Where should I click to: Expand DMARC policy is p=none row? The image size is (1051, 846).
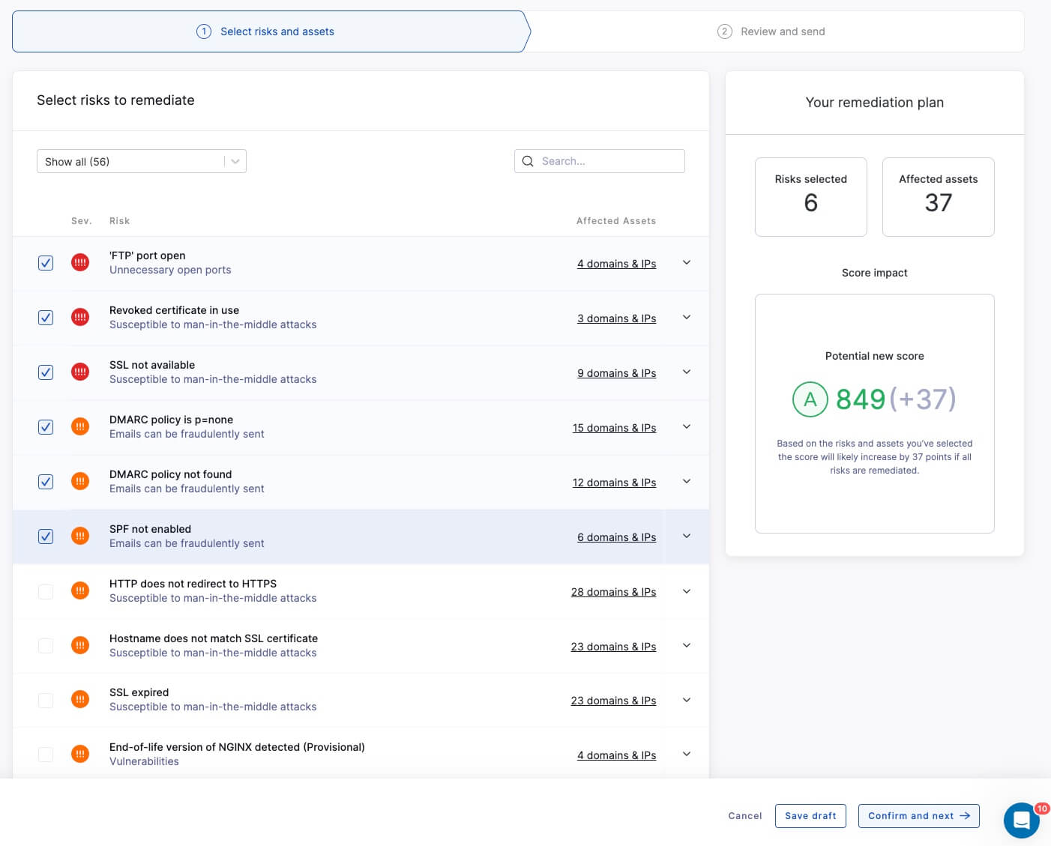(x=687, y=426)
